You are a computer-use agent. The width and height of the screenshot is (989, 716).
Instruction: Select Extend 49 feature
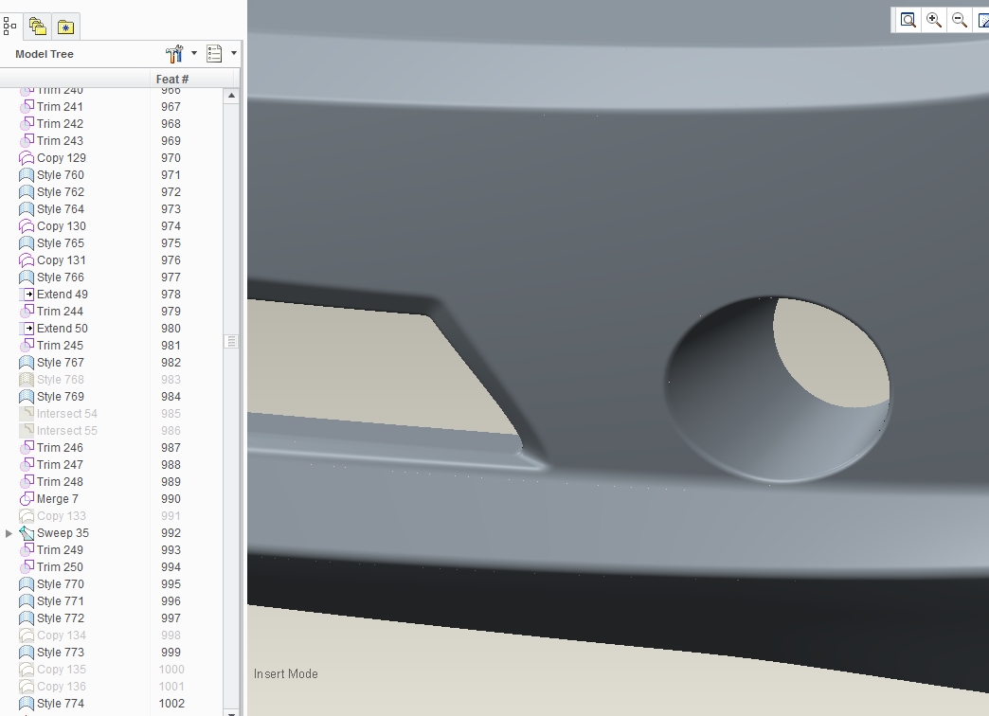coord(63,294)
